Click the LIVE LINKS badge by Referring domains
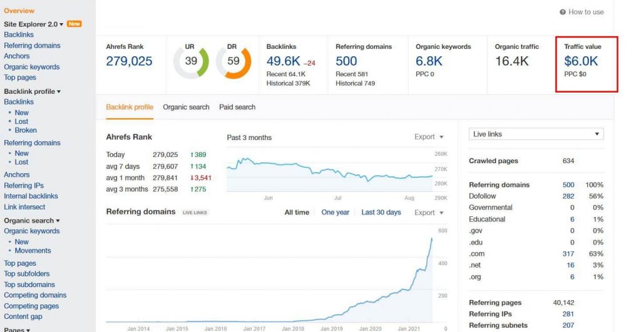 click(x=195, y=213)
